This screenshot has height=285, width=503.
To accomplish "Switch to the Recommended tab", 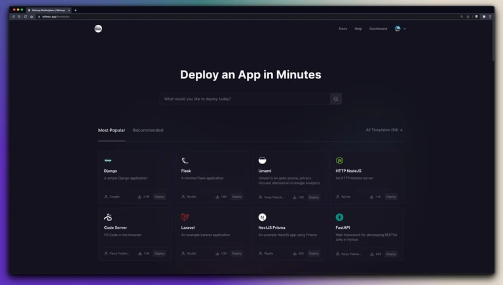I will 148,130.
